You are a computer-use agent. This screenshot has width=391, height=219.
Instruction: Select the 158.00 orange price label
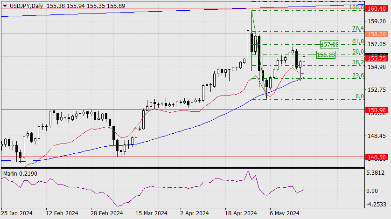(x=377, y=34)
